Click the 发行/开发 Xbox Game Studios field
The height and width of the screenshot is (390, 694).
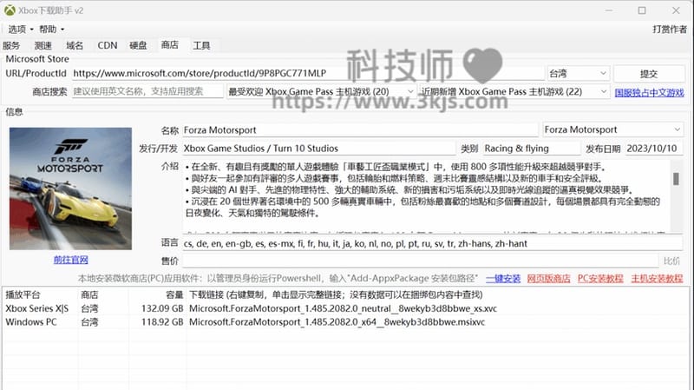[318, 149]
